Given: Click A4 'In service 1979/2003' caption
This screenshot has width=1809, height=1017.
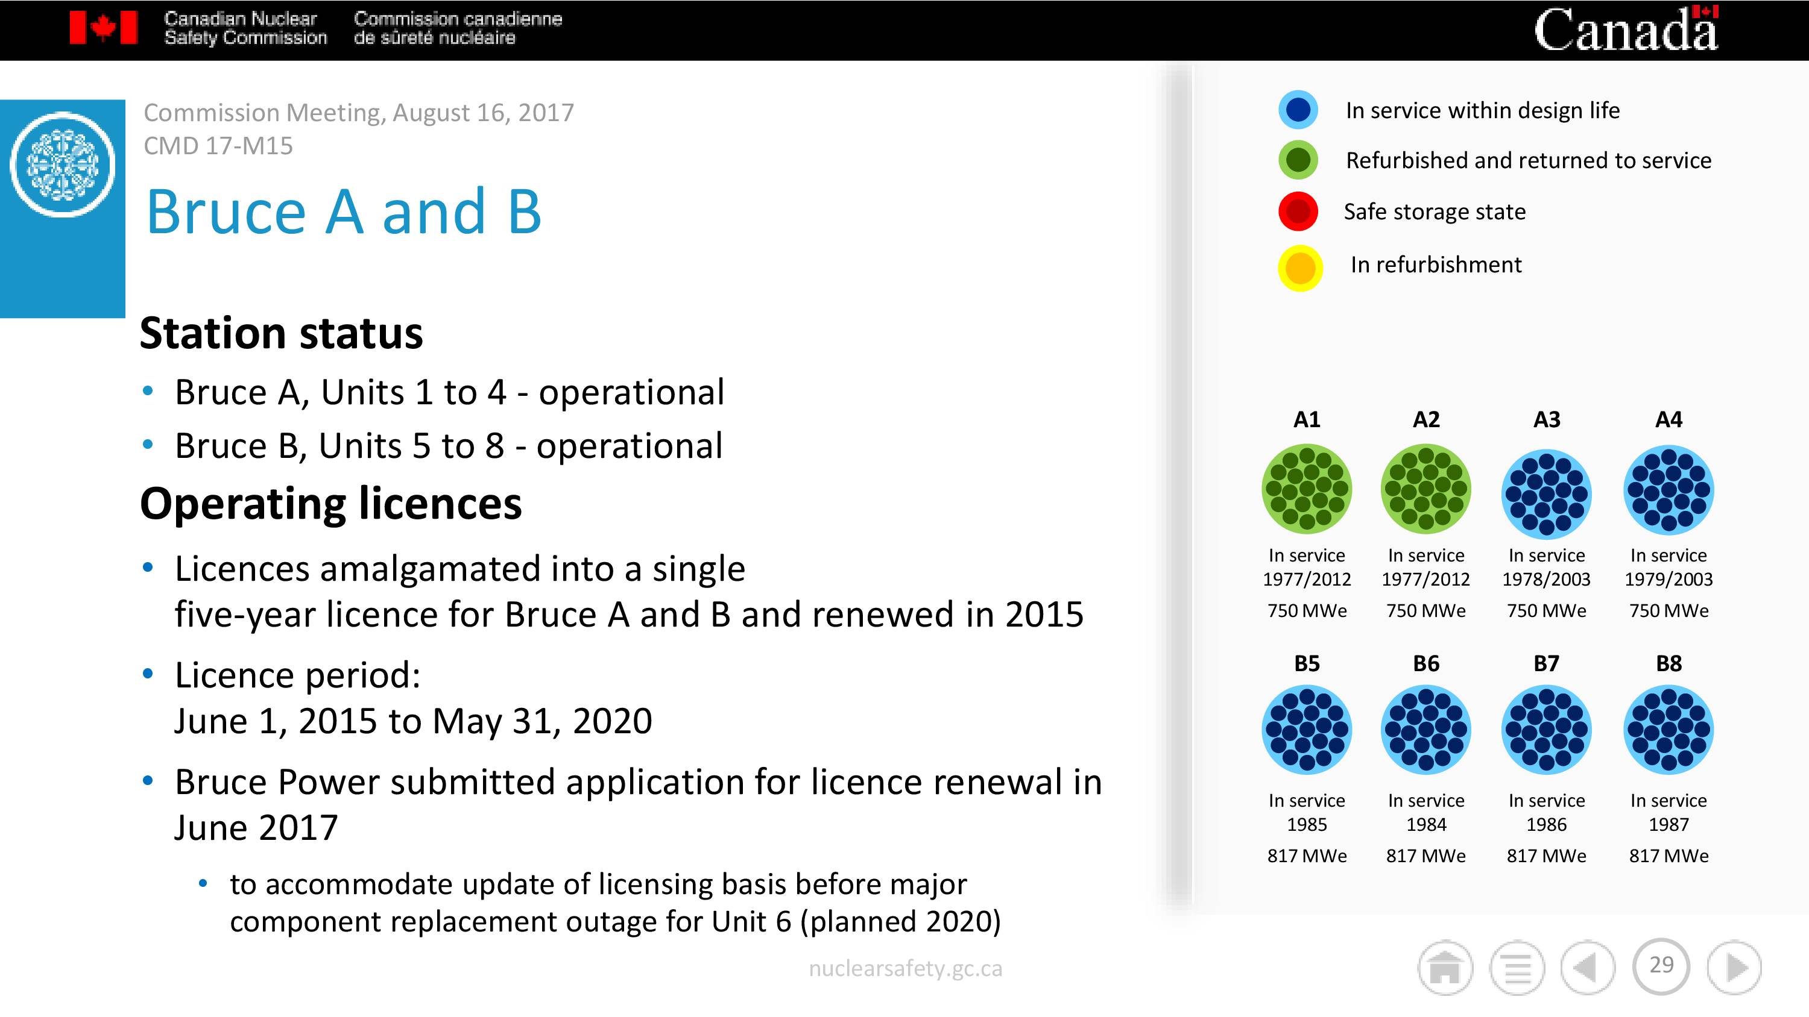Looking at the screenshot, I should 1669,567.
